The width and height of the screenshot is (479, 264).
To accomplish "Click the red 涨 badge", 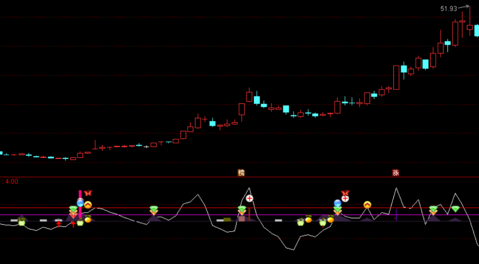I will pyautogui.click(x=396, y=173).
